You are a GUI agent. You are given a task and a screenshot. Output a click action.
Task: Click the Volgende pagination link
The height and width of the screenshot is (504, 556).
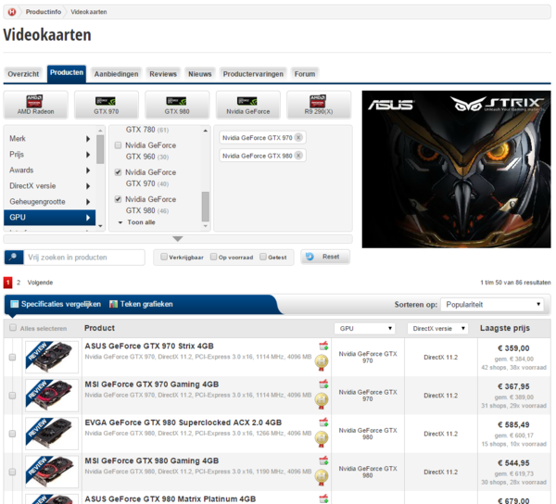(40, 283)
